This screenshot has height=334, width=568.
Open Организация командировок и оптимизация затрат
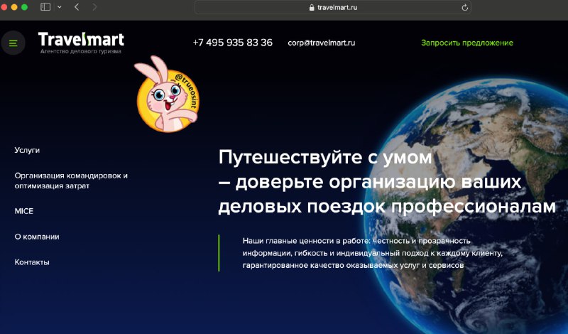tap(71, 181)
